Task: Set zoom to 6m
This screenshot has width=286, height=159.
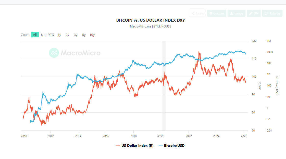Action: pyautogui.click(x=43, y=35)
